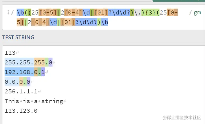This screenshot has width=205, height=124.
Task: Click the matched 255.255.255.0 address
Action: click(28, 63)
